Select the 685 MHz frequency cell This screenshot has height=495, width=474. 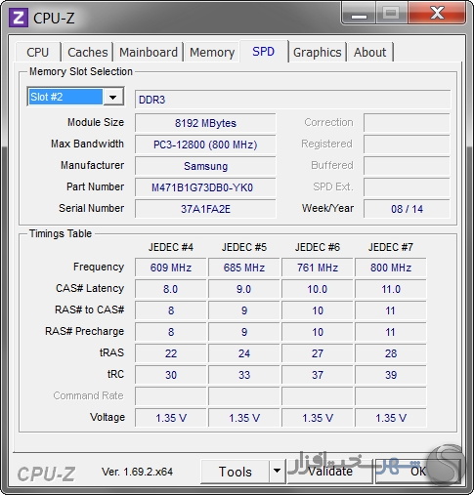coord(244,268)
